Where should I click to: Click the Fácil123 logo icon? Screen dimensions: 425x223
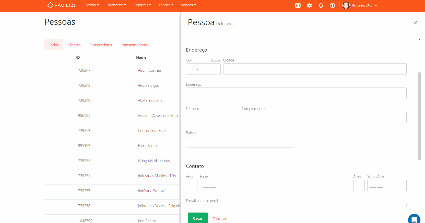50,5
